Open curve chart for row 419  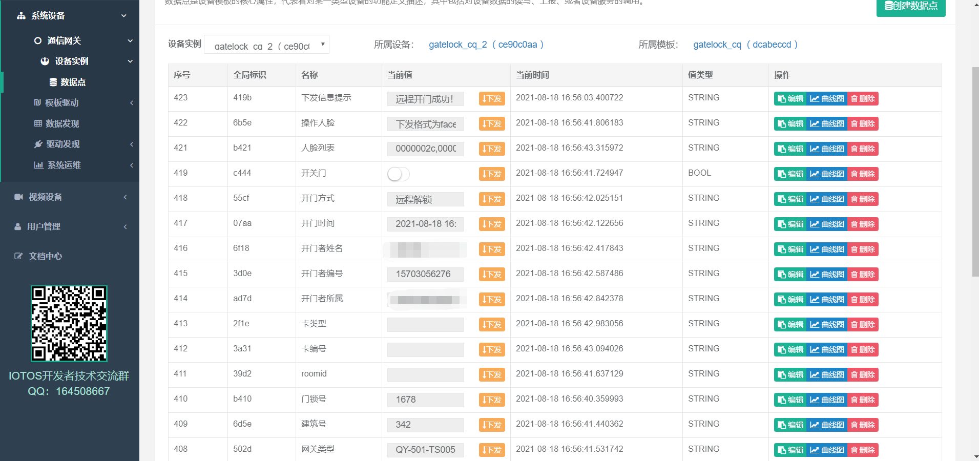tap(827, 174)
